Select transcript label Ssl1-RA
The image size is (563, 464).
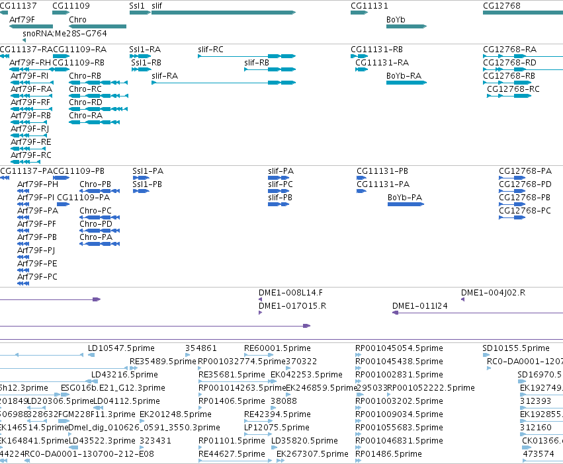tap(145, 50)
